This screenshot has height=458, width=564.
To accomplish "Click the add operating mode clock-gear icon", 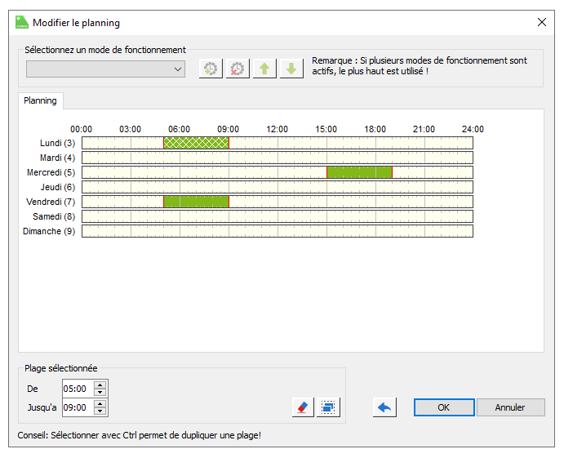I will (211, 69).
